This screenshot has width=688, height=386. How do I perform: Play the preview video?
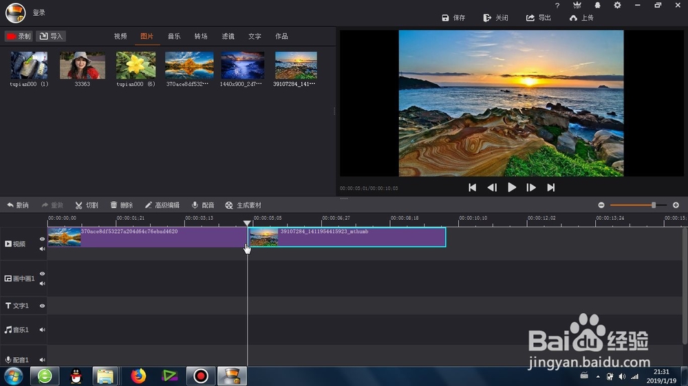click(x=512, y=188)
